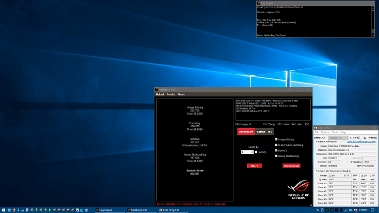
Task: Switch to the Stress Test tab
Action: pyautogui.click(x=264, y=132)
